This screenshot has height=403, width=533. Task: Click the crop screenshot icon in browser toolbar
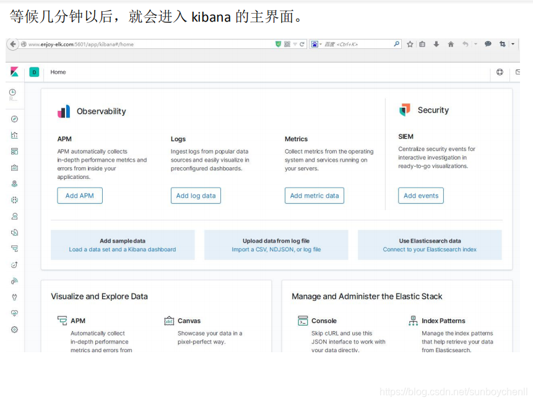503,44
